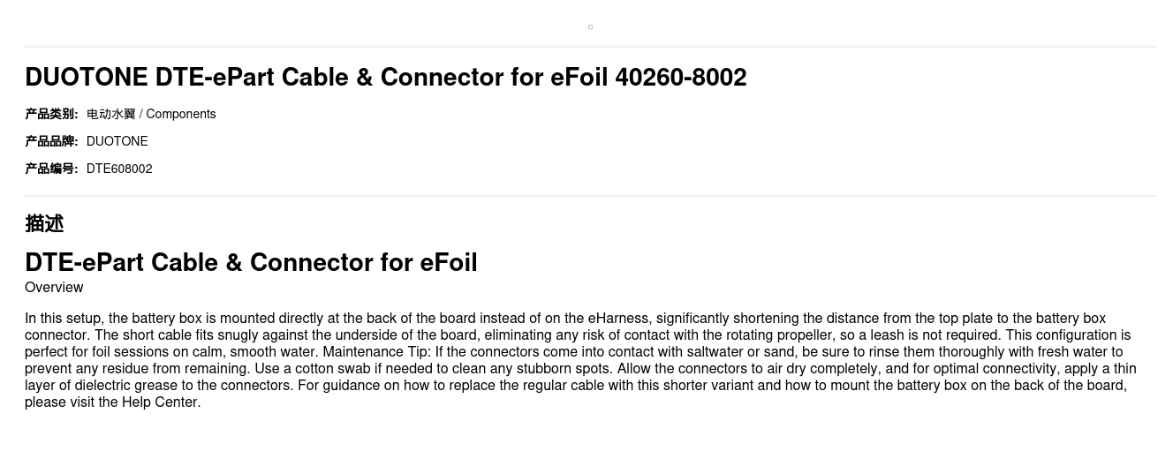Open the 电动水翼 category text
The image size is (1173, 451).
(110, 114)
